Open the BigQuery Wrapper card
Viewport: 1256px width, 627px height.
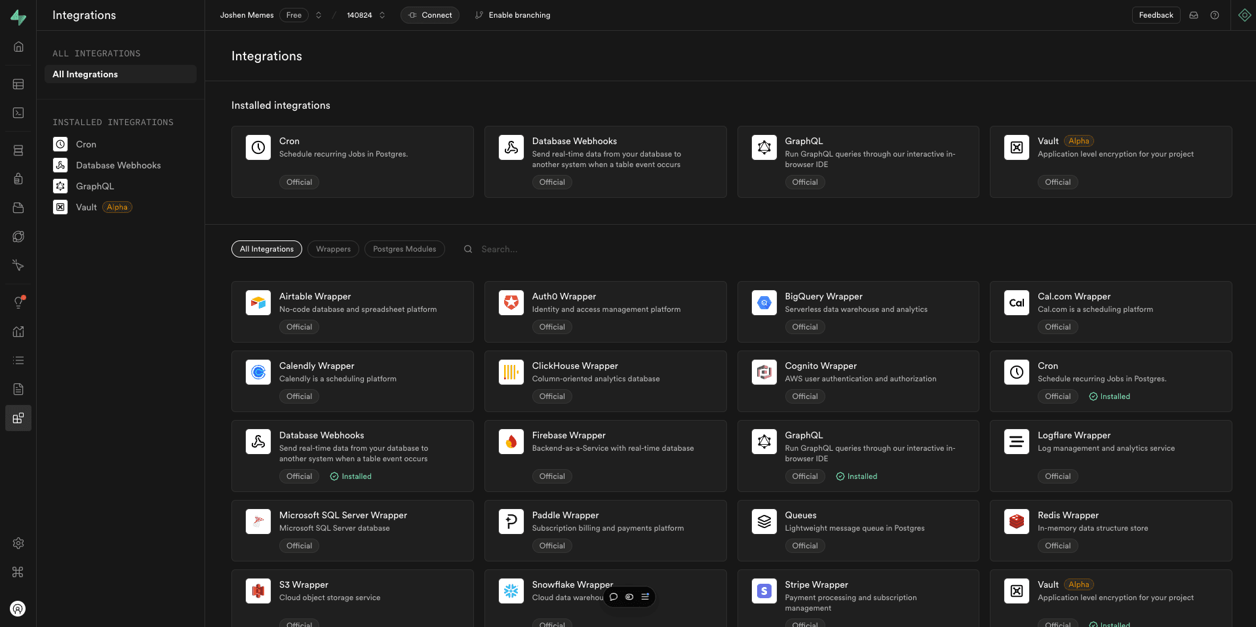(x=858, y=312)
